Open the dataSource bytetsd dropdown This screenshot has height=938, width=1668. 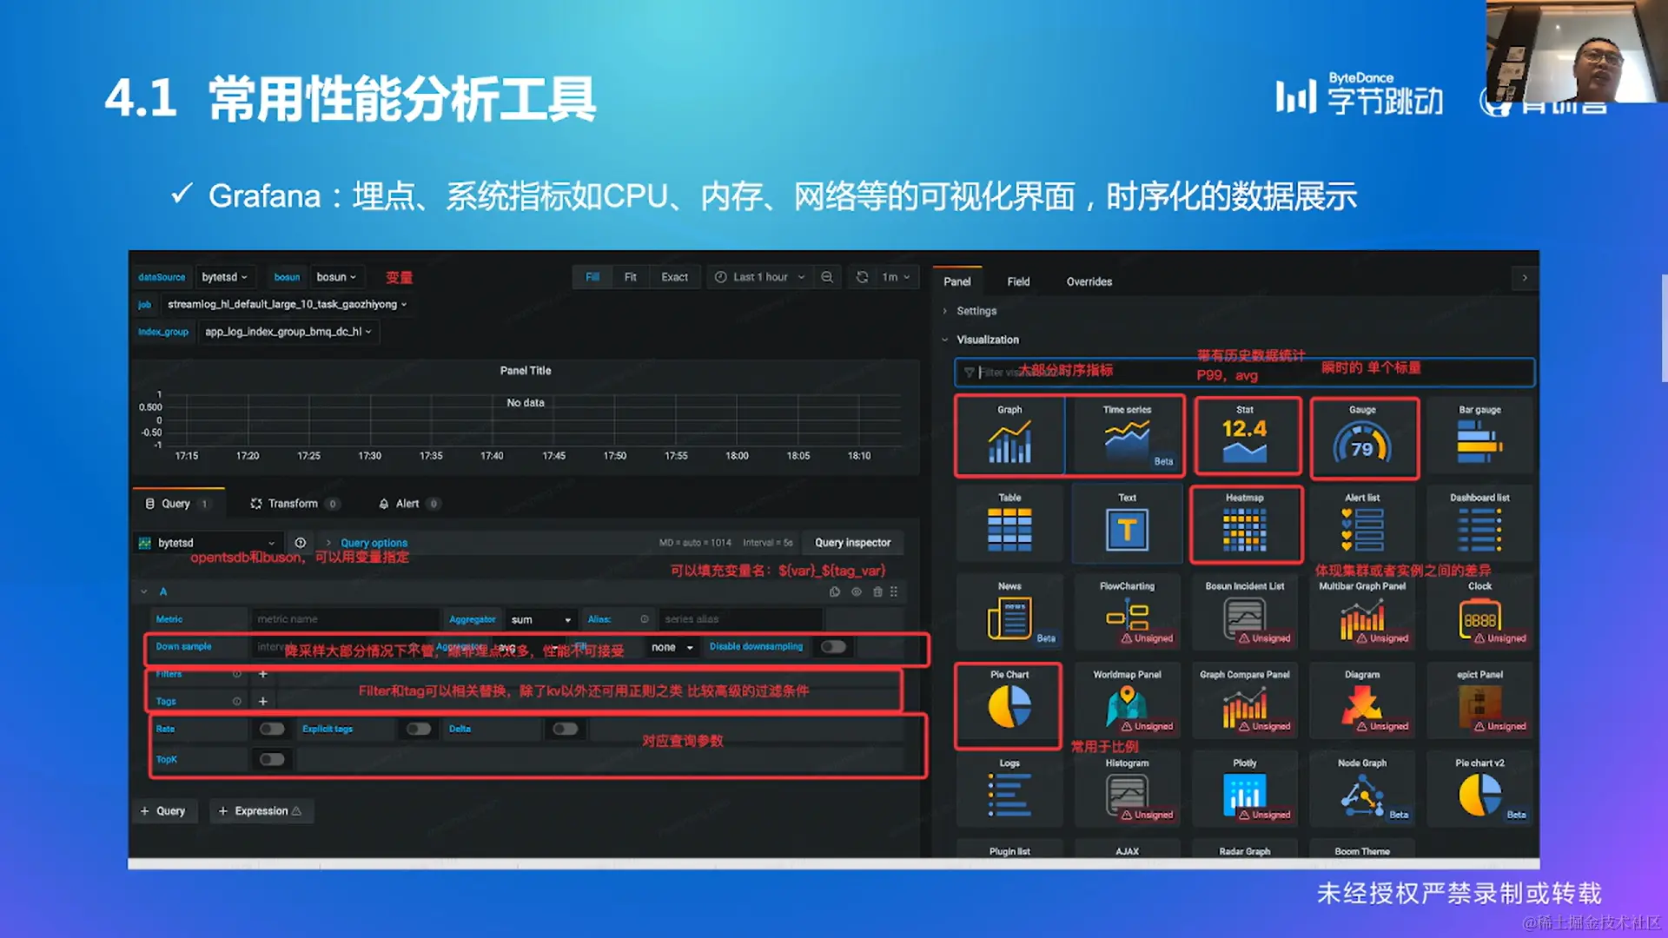coord(224,277)
